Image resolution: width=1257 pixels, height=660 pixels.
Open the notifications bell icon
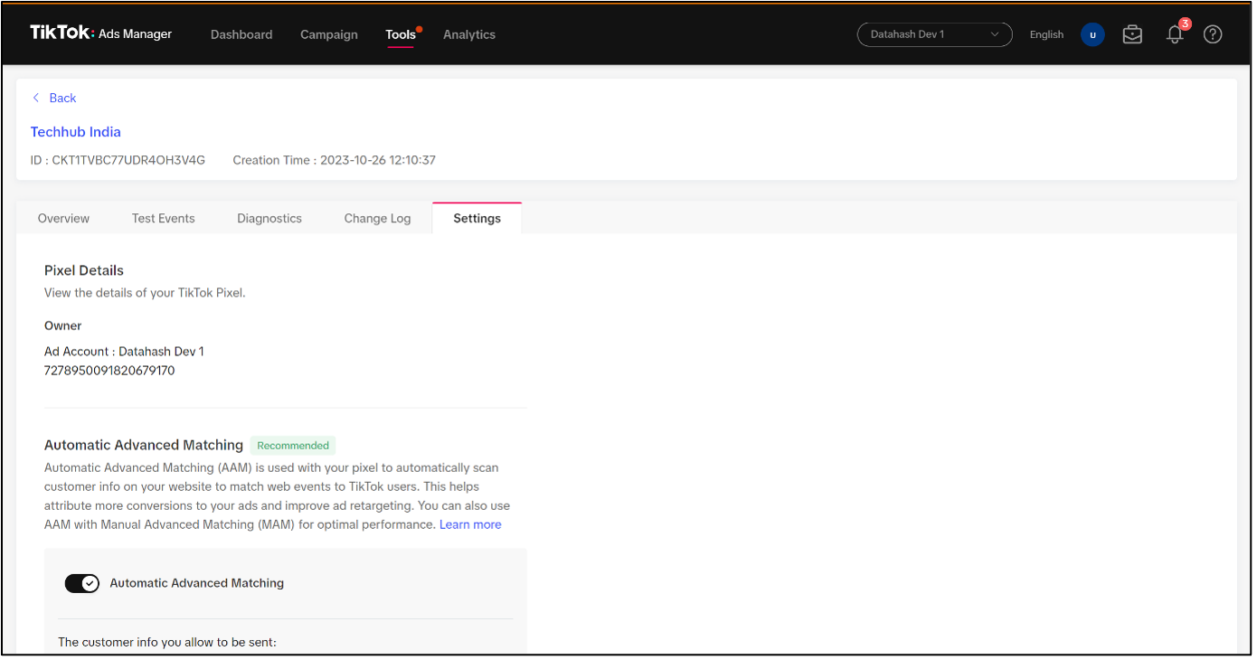point(1175,34)
